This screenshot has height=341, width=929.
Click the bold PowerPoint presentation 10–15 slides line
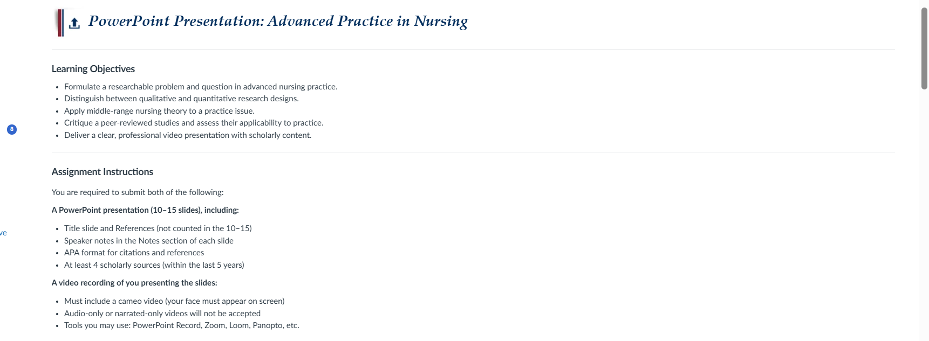point(145,210)
